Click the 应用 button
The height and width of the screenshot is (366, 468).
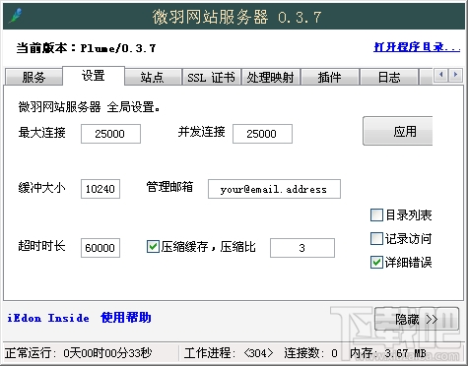tap(398, 131)
